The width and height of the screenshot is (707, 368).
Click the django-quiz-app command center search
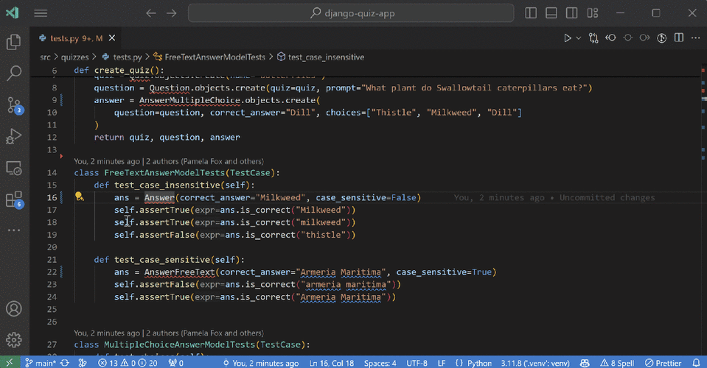click(x=351, y=13)
